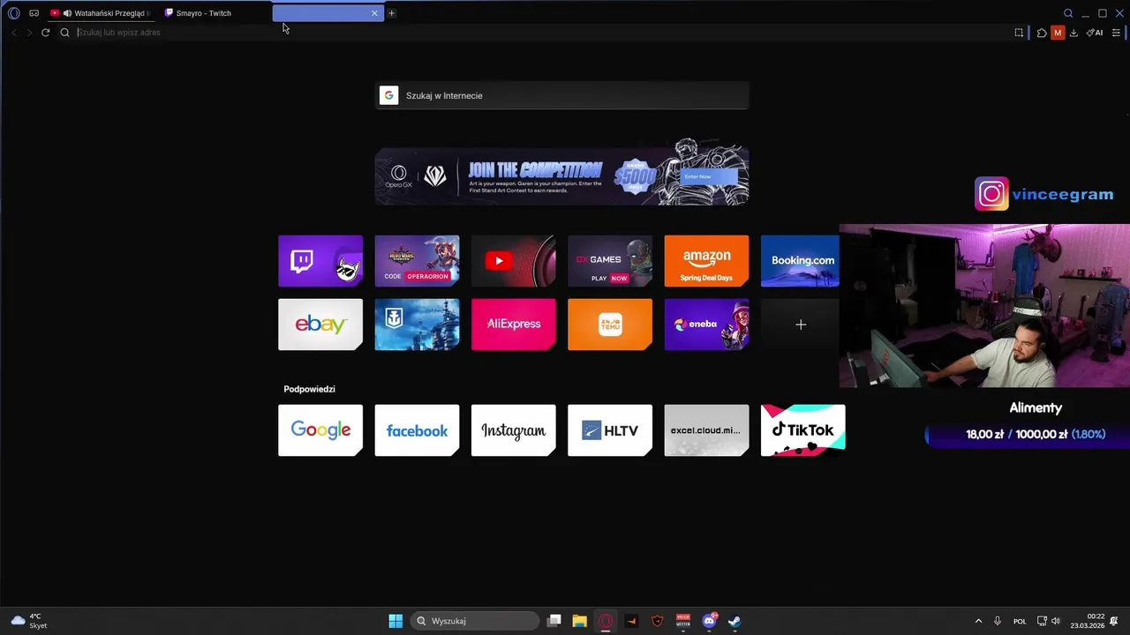Screen dimensions: 1130x635
Task: Mute the Watahański Przegląd tab speaker icon
Action: point(67,13)
